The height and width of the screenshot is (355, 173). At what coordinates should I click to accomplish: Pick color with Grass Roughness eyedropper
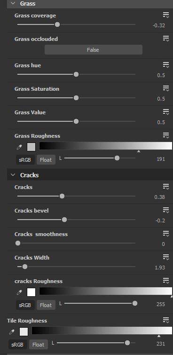[x=20, y=147]
